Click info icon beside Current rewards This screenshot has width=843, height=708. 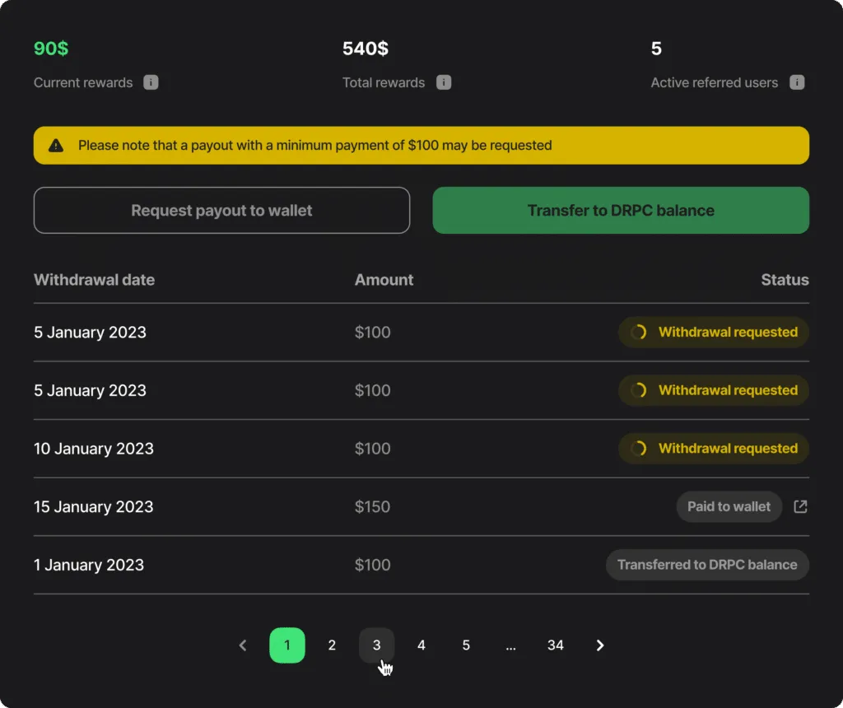click(x=151, y=82)
